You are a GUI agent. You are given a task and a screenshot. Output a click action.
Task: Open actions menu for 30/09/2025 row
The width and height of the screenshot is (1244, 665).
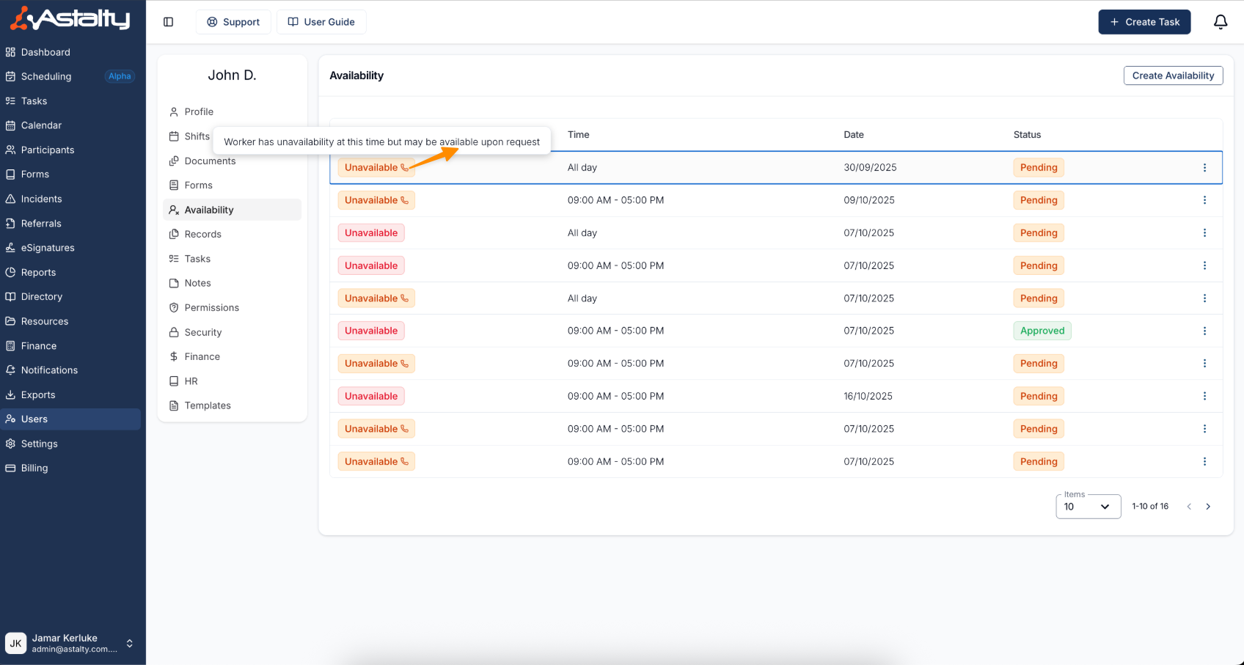1204,168
